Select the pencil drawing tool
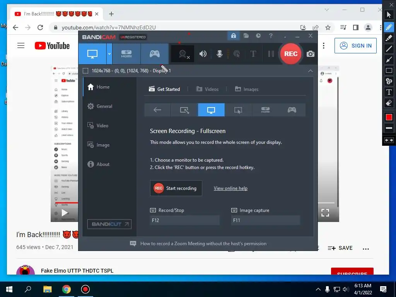396x297 pixels. tap(389, 27)
